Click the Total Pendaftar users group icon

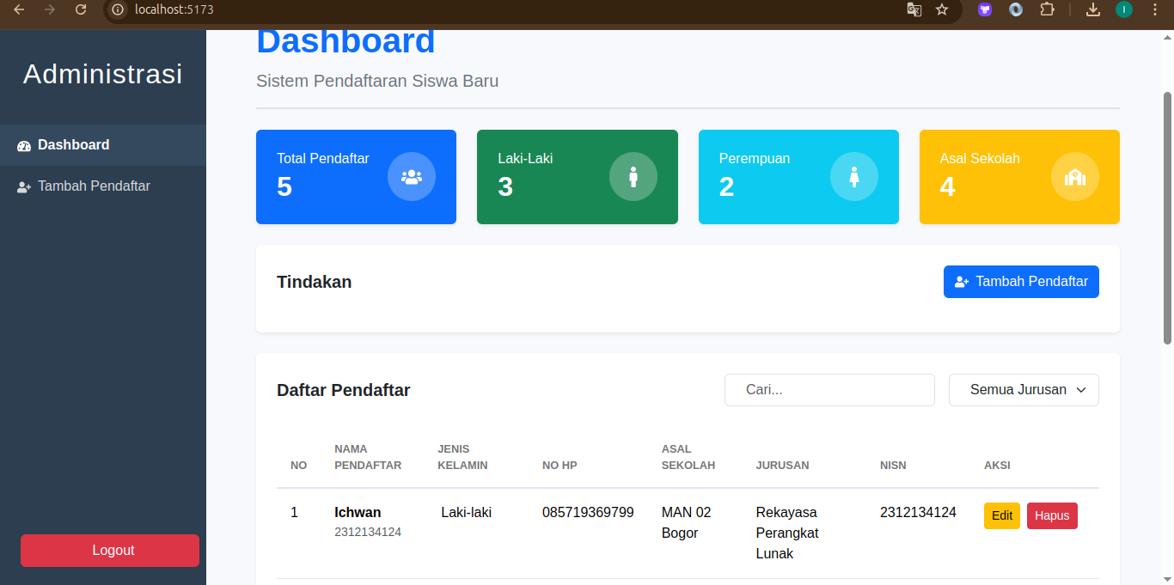(x=412, y=176)
